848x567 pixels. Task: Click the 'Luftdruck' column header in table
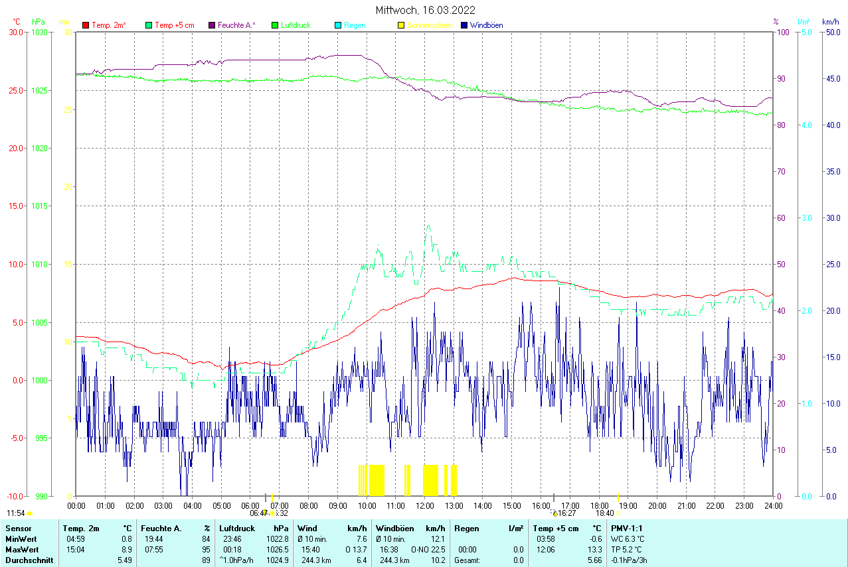(237, 529)
